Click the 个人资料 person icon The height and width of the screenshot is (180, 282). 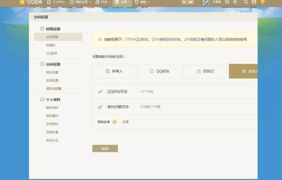point(42,99)
